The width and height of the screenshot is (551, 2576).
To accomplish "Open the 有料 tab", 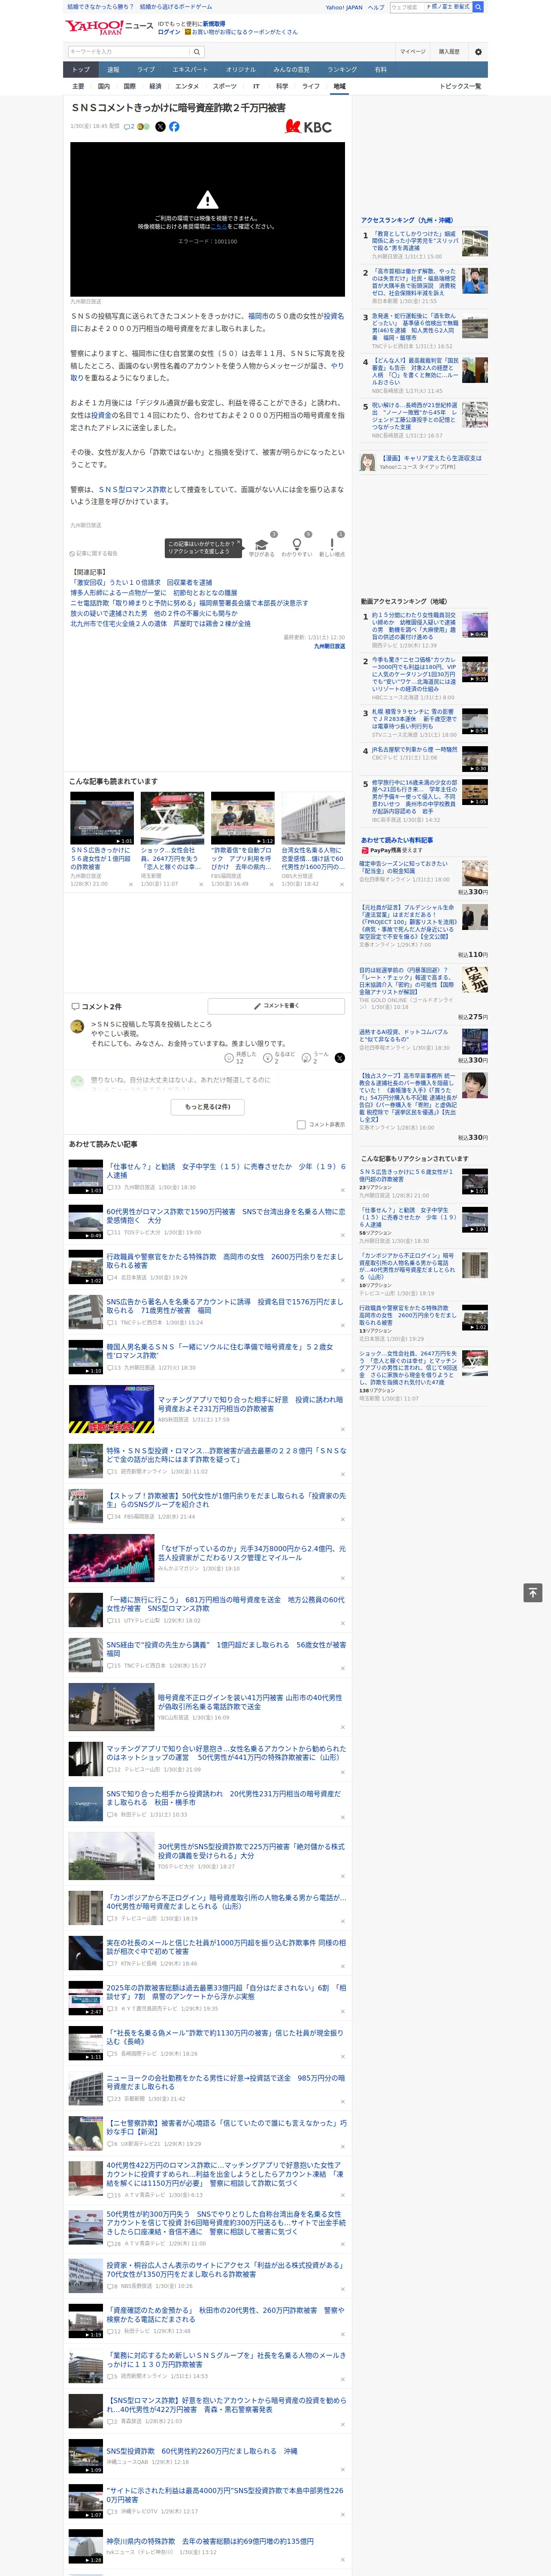I will (x=381, y=70).
